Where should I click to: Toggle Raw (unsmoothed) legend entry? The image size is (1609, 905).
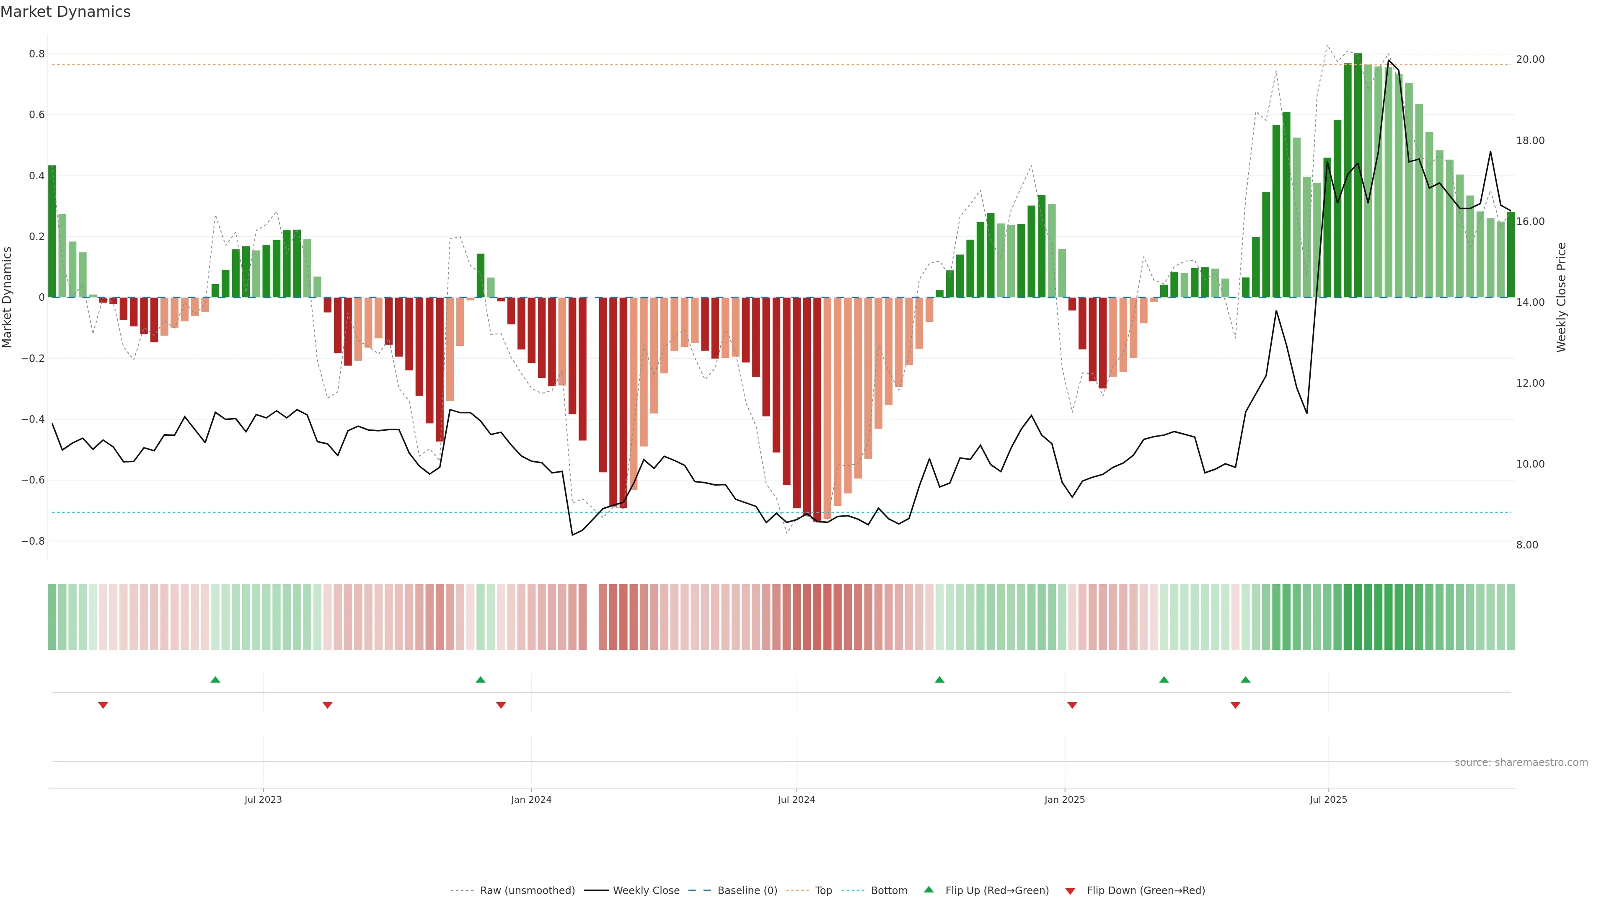527,891
